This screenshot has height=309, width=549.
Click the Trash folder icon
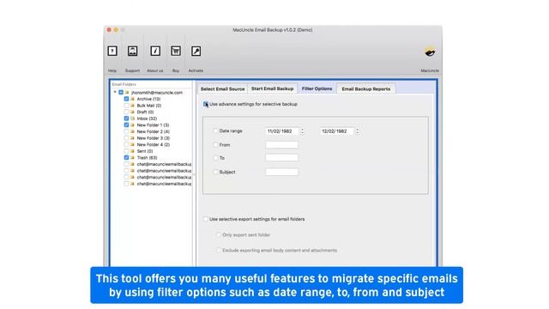click(x=133, y=158)
